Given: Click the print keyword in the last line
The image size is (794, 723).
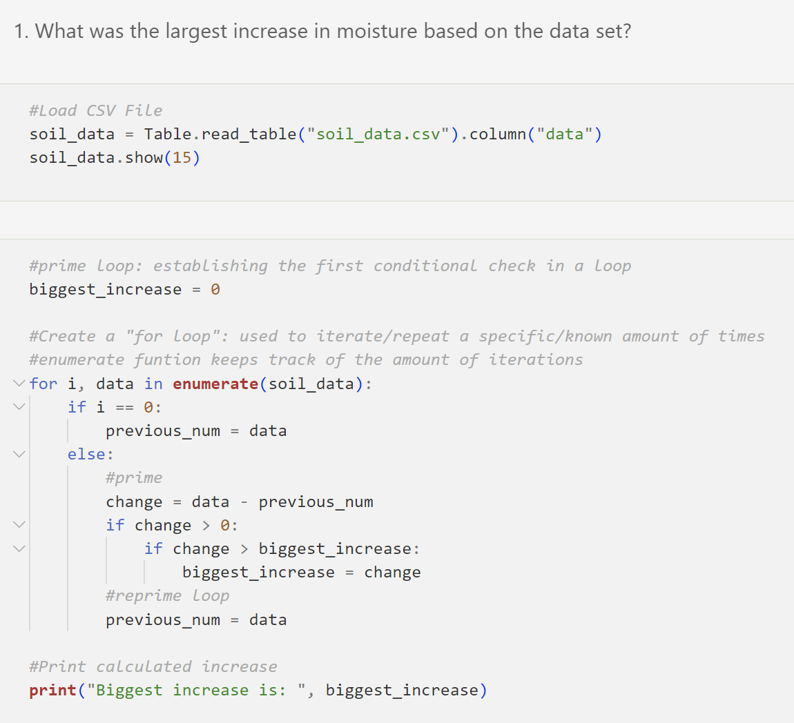Looking at the screenshot, I should pos(52,690).
